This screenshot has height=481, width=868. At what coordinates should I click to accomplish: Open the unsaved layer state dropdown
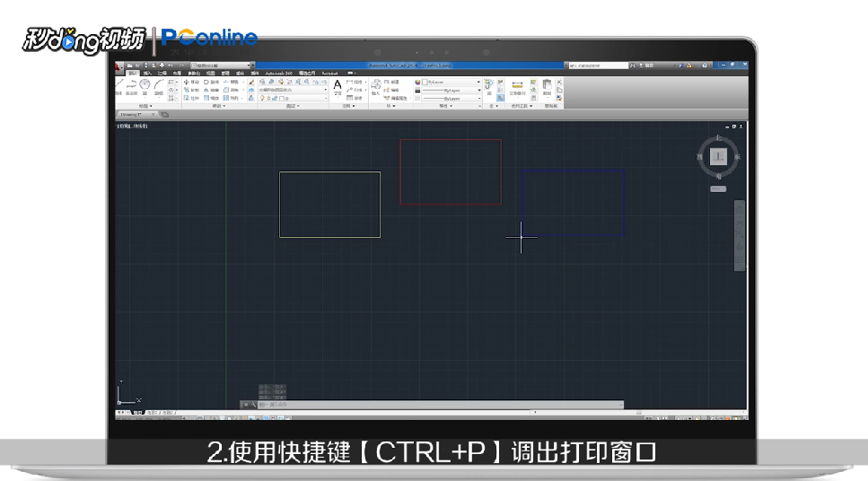point(293,90)
